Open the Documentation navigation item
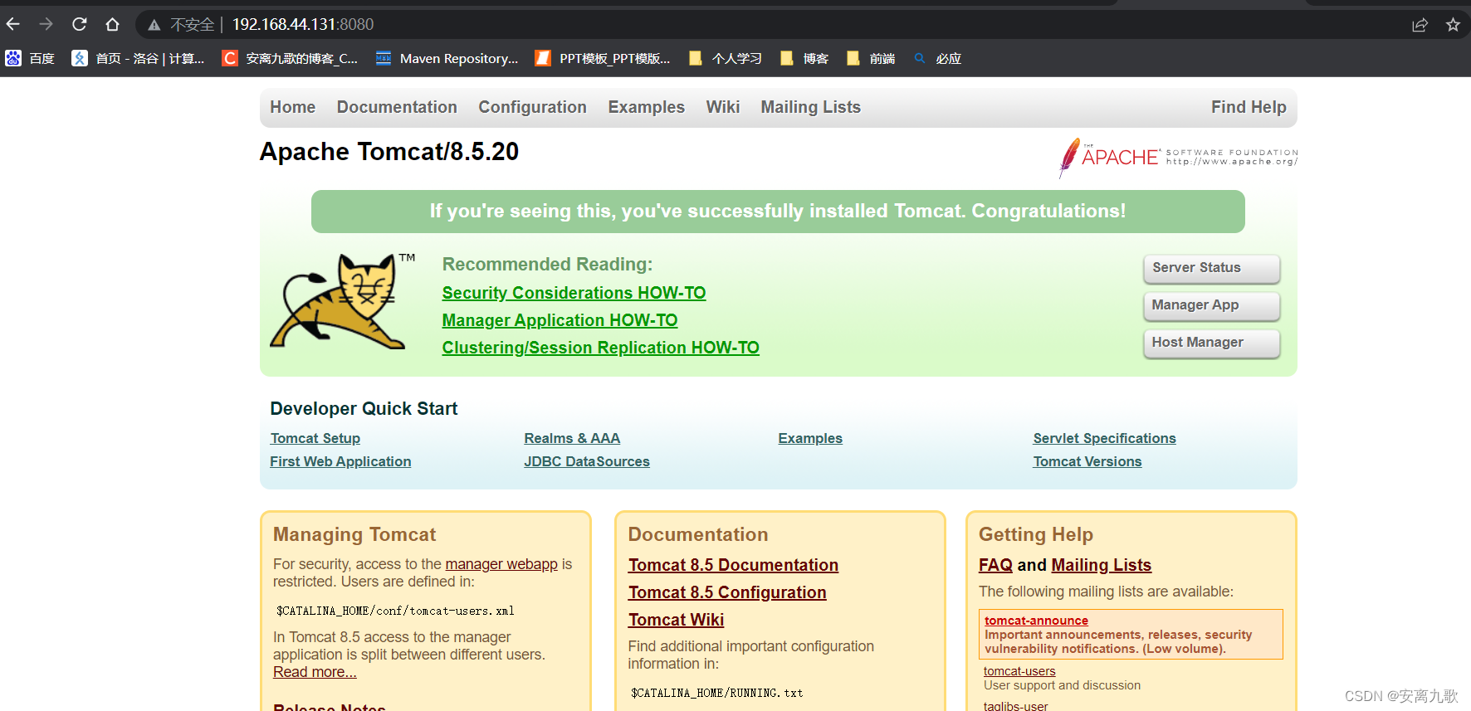Screen dimensions: 1471x711 [x=397, y=107]
